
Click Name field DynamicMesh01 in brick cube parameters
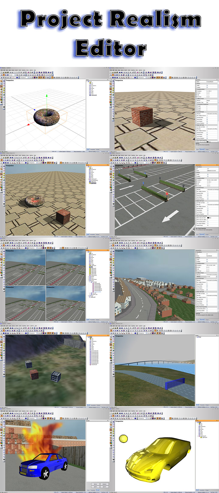coord(212,82)
